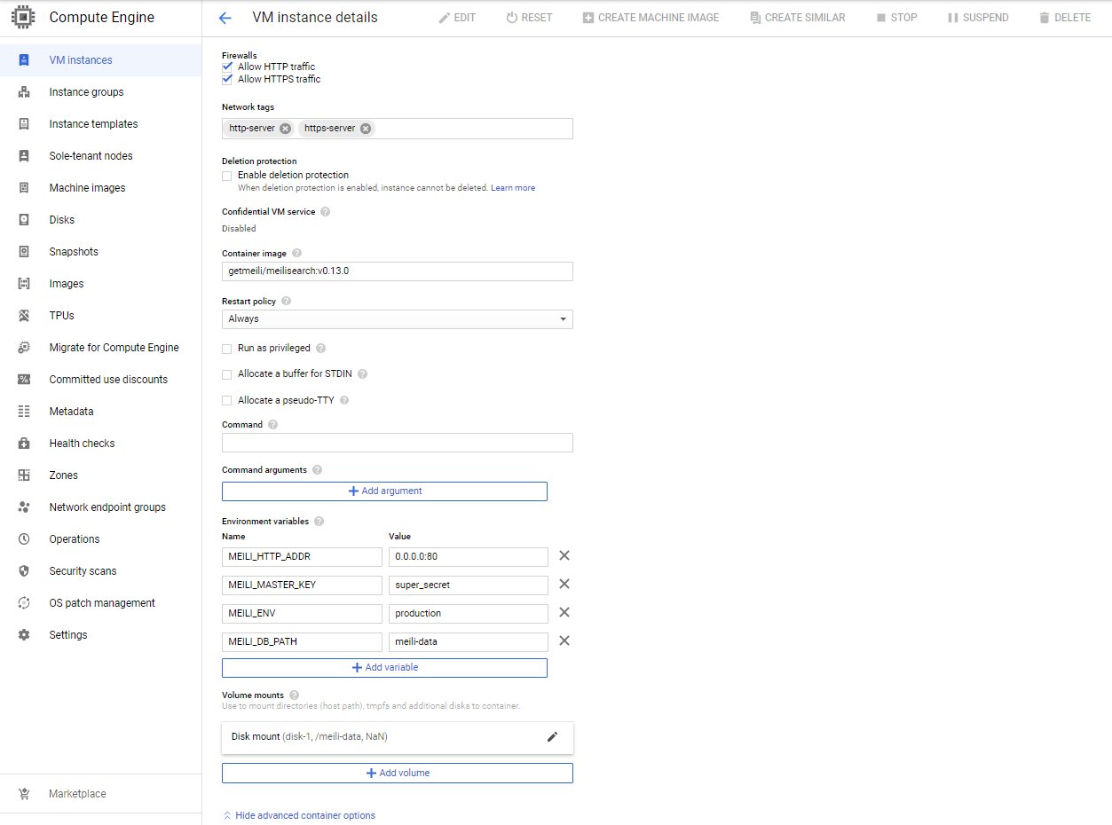Edit the disk-1 volume mount
1112x825 pixels.
tap(552, 736)
